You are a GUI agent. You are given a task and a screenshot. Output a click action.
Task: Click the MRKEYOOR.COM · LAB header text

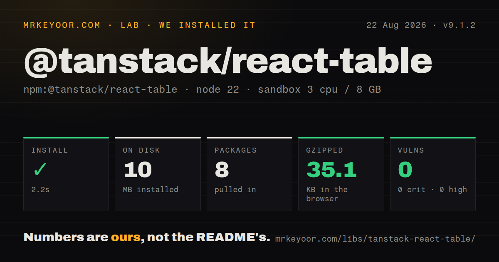(139, 25)
